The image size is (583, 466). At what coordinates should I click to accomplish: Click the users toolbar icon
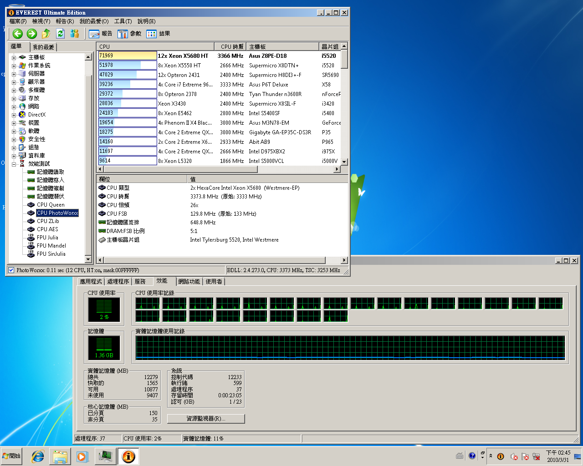click(x=75, y=33)
